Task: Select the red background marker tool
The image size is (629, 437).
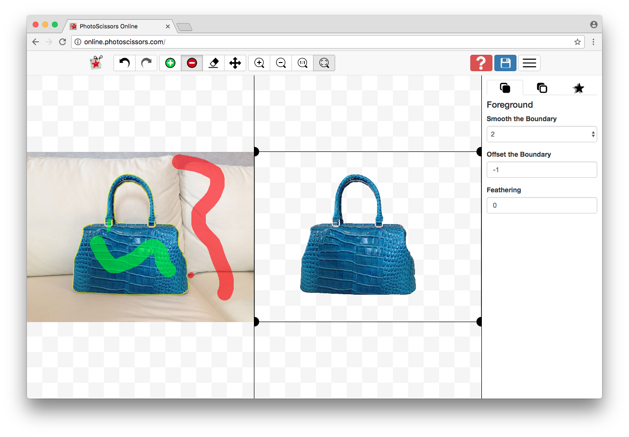Action: tap(192, 63)
